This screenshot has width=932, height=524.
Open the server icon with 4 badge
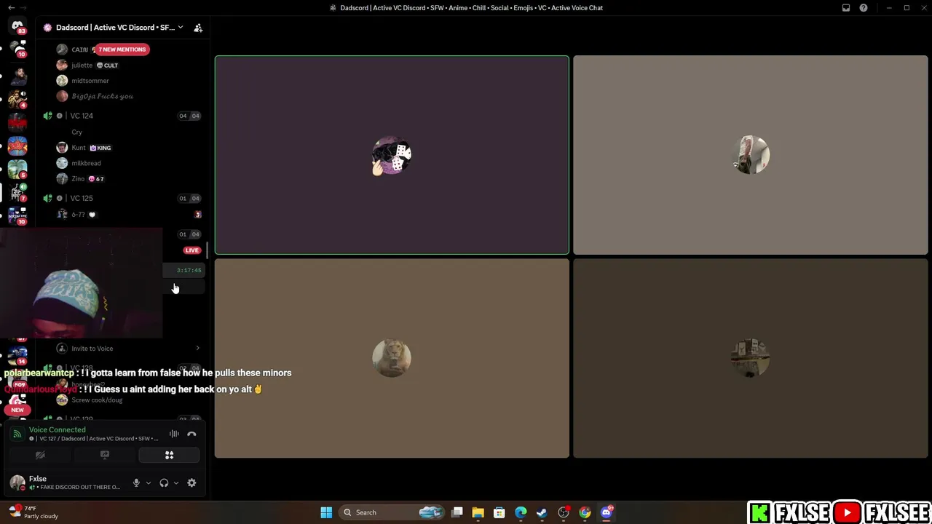pos(17,98)
